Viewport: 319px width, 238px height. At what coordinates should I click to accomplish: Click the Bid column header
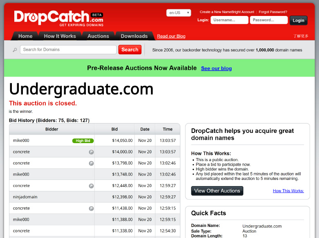click(115, 129)
